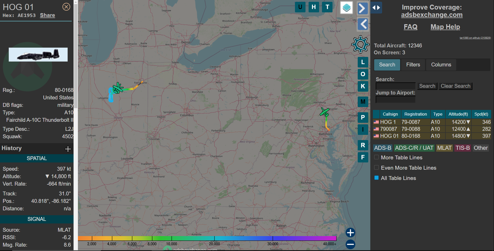494x251 pixels.
Task: Click the MLAT source legend
Action: (x=444, y=148)
